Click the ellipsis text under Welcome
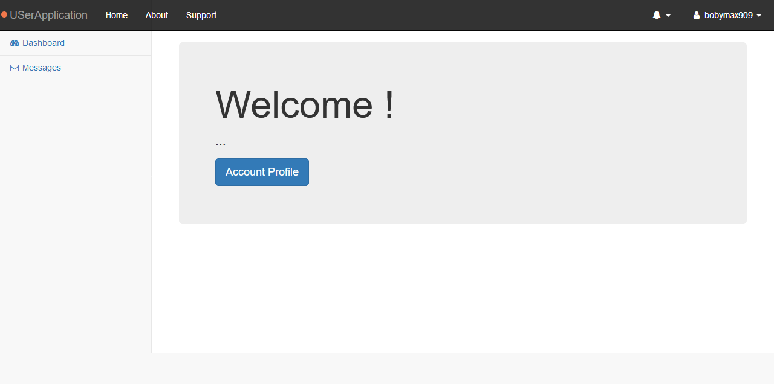 tap(221, 143)
